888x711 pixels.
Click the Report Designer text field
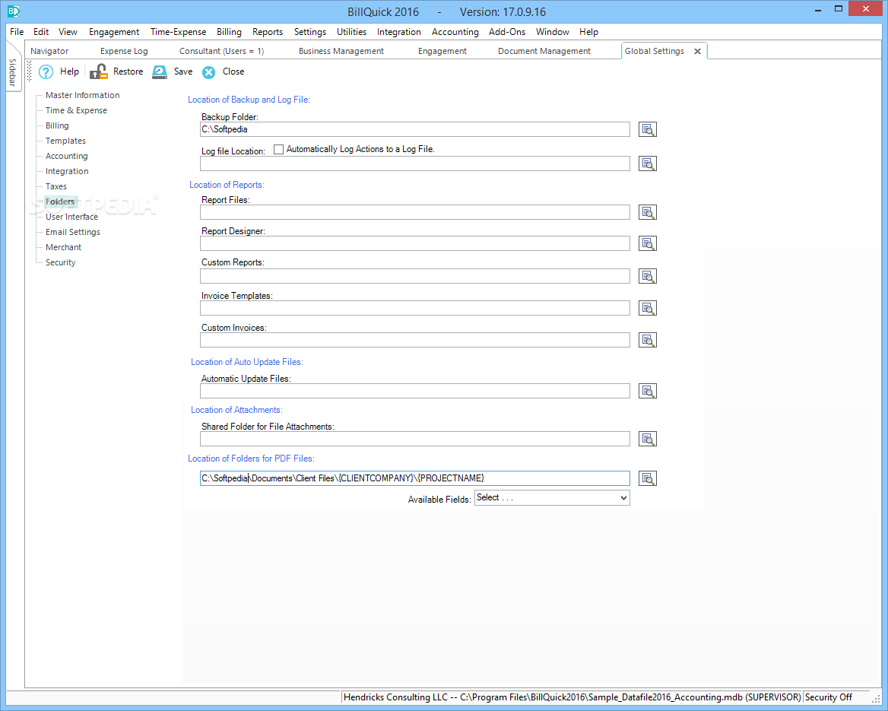pos(414,243)
